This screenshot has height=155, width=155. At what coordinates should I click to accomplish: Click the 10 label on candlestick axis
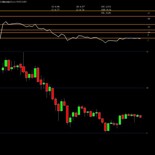147,88
